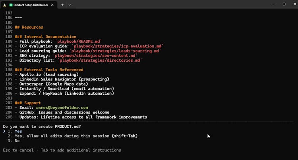Expand the new tab profile dropdown chevron
Screen dimensions: 298x160
click(70, 5)
